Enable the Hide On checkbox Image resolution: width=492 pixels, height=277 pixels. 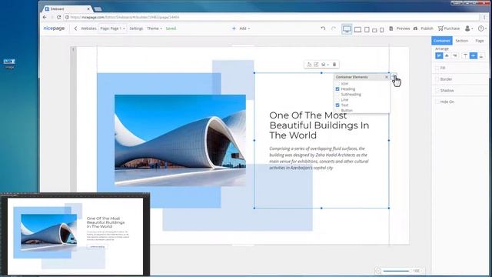coord(437,102)
